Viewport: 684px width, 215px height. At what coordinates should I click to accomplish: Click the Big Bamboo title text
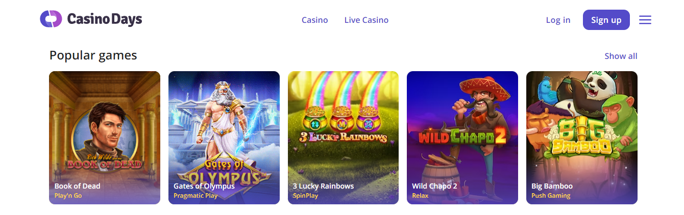point(552,186)
